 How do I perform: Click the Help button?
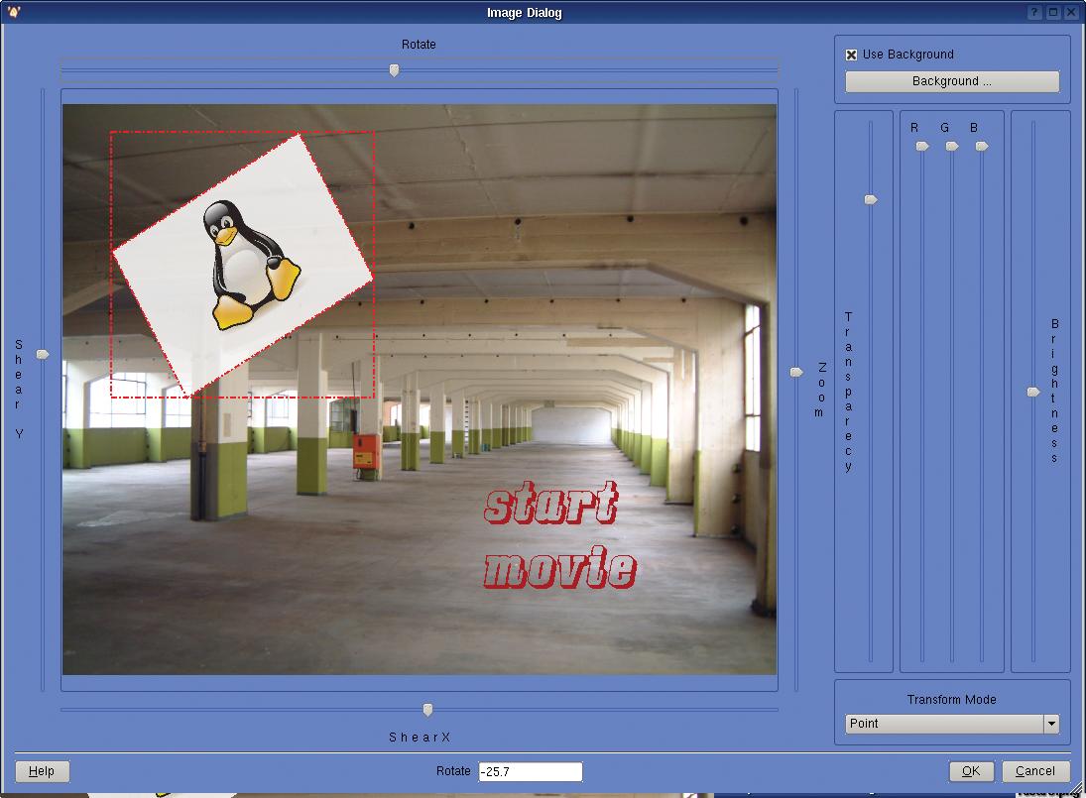point(42,771)
